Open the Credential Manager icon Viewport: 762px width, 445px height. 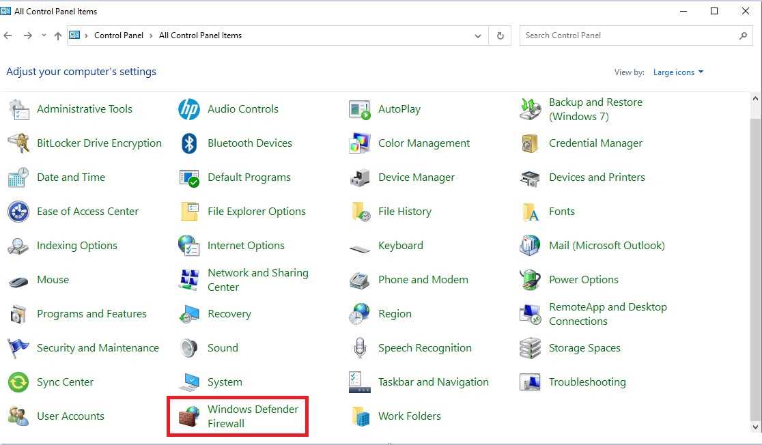click(x=531, y=143)
